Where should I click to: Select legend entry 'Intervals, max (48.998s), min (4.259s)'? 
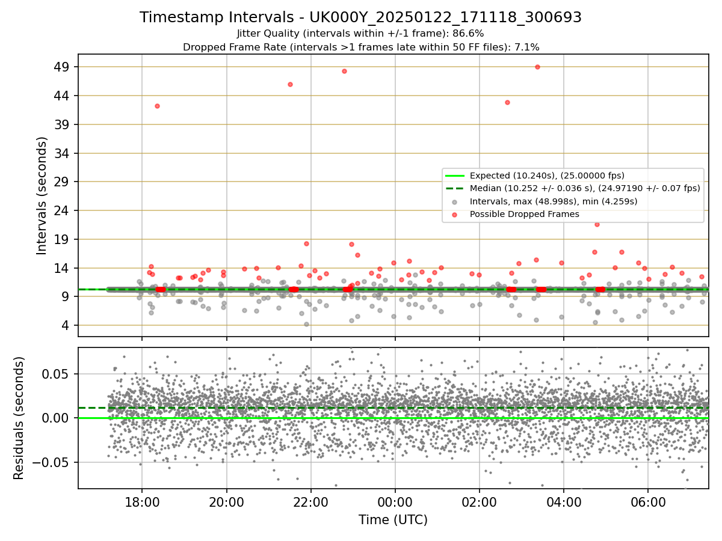point(554,201)
